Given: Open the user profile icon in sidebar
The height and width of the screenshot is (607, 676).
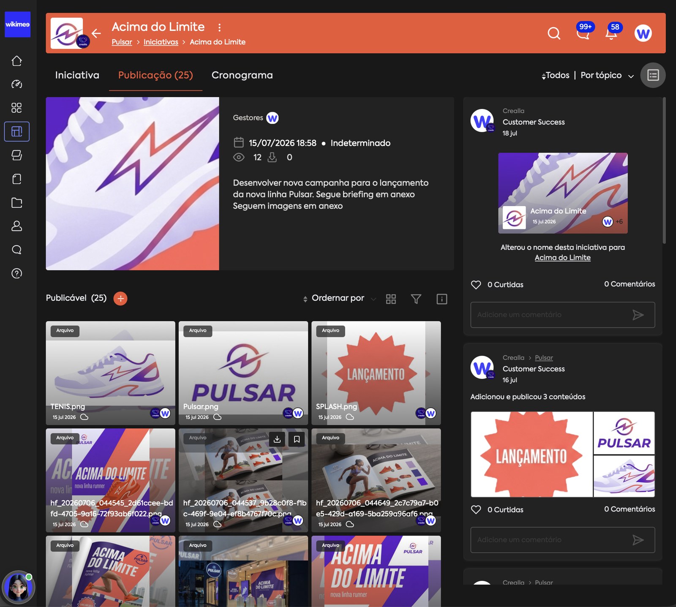Looking at the screenshot, I should (x=16, y=226).
